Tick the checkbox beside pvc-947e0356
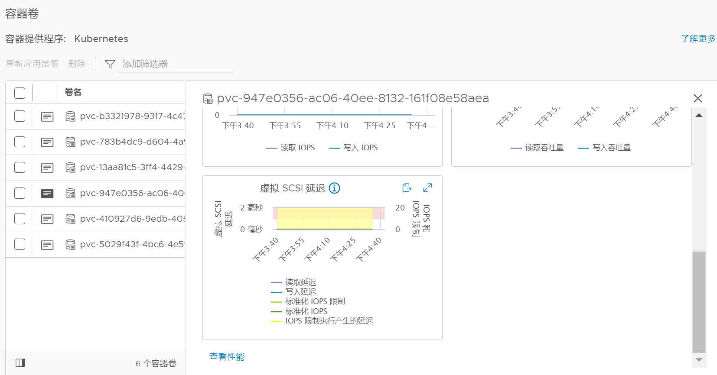The height and width of the screenshot is (375, 717). (20, 193)
